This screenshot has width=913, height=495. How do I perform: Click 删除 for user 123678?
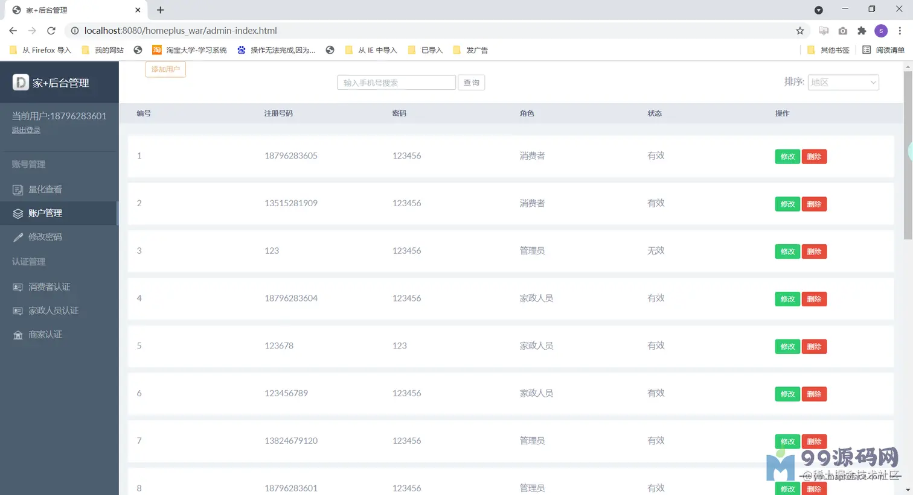click(x=814, y=347)
